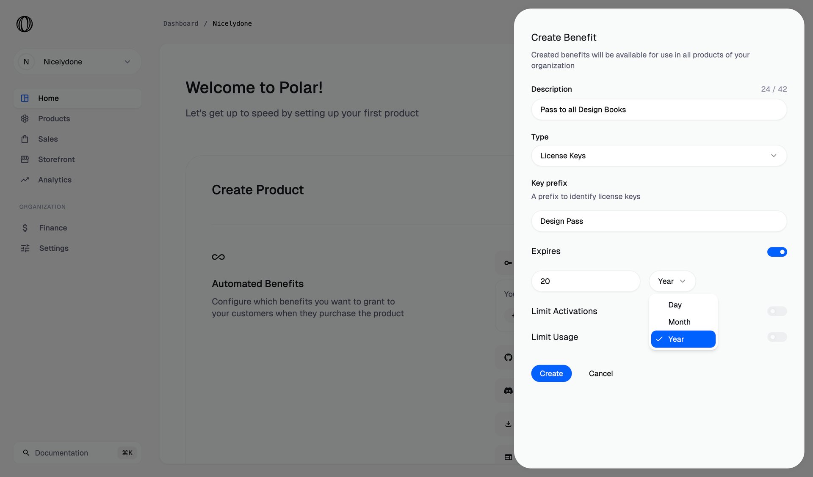Select the GitHub benefit icon
813x477 pixels.
click(508, 357)
